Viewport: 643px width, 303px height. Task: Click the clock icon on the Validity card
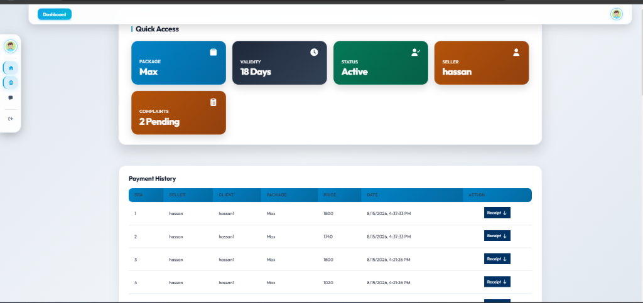[x=314, y=53]
